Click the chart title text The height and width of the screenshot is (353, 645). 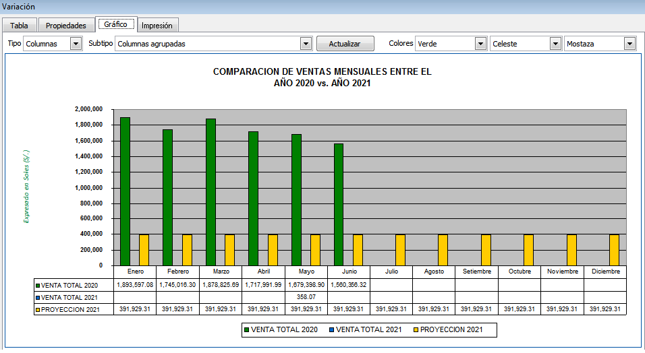pyautogui.click(x=322, y=77)
